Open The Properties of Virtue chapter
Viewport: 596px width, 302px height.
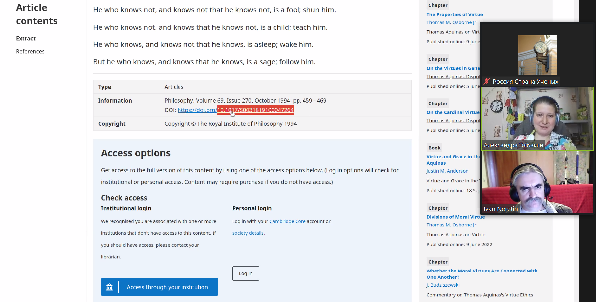pos(454,14)
